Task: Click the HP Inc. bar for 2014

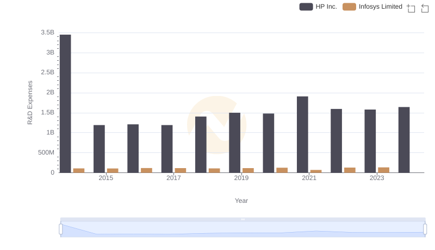Action: [65, 104]
